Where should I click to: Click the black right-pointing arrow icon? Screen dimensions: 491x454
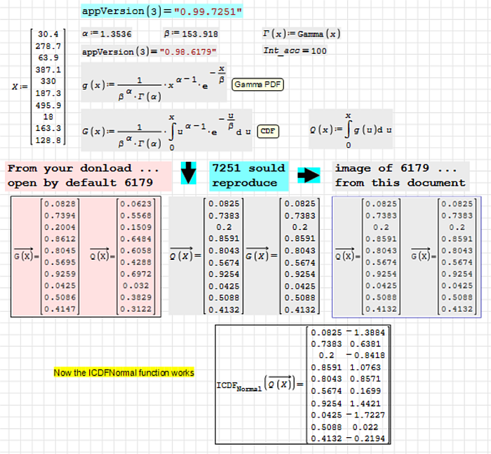pos(309,175)
